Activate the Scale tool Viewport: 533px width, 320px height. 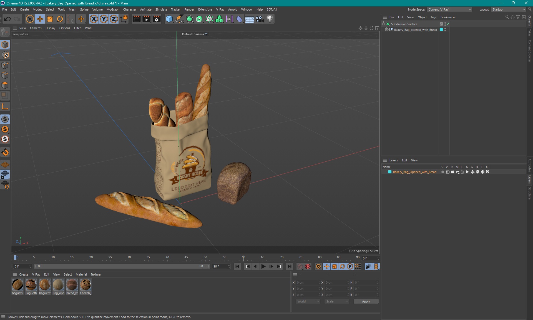[x=49, y=19]
